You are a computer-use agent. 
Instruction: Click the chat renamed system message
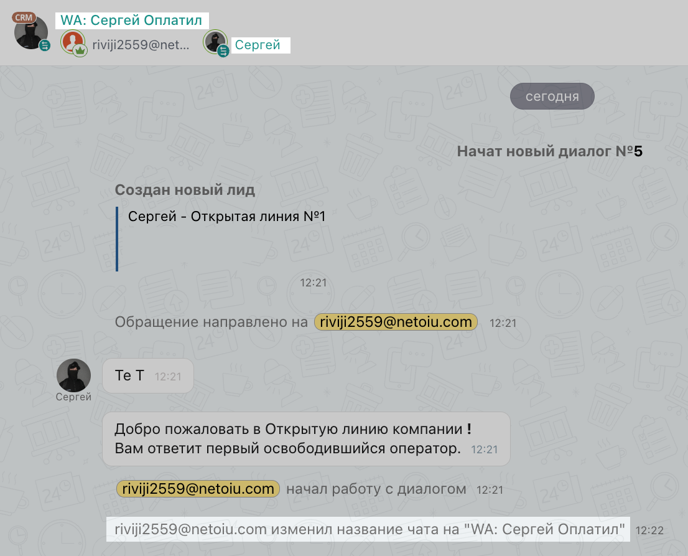pyautogui.click(x=369, y=530)
